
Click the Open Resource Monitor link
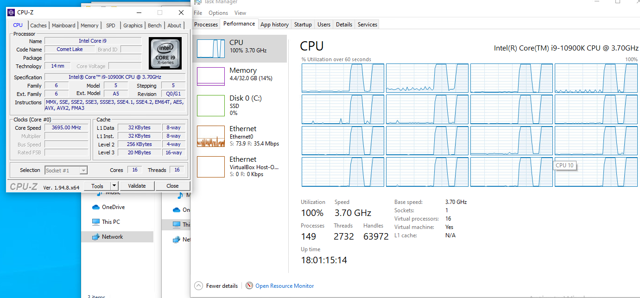285,286
